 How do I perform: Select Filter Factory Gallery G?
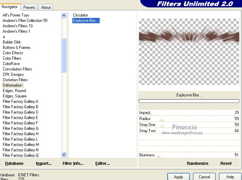tap(21, 128)
